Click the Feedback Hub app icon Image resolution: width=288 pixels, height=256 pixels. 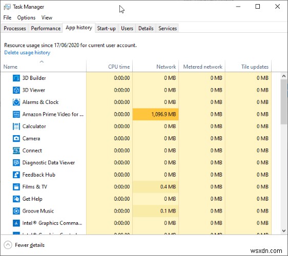(x=16, y=175)
